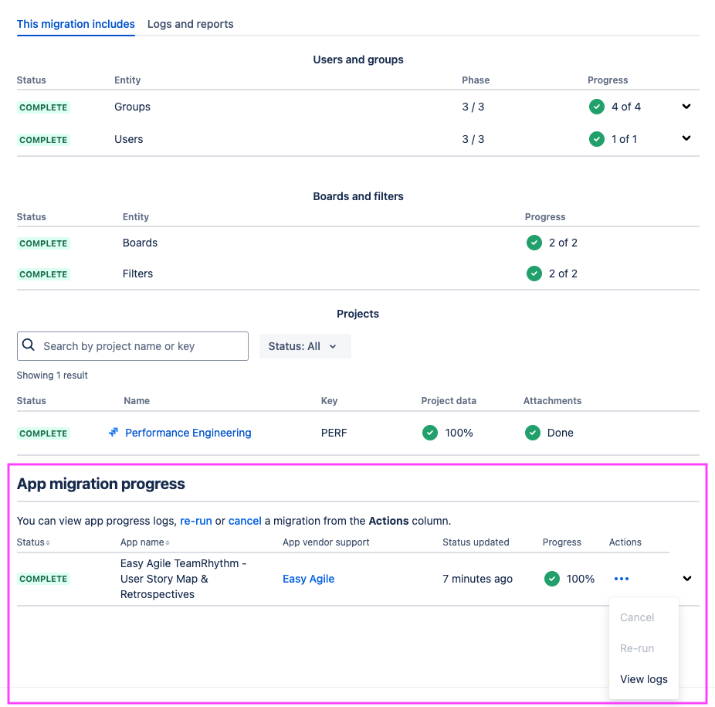The height and width of the screenshot is (707, 715).
Task: Sort by the App name column
Action: tap(144, 542)
